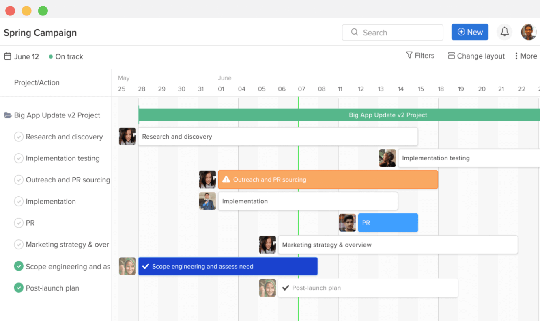This screenshot has height=321, width=542.
Task: Click the On track status label
Action: coord(69,56)
